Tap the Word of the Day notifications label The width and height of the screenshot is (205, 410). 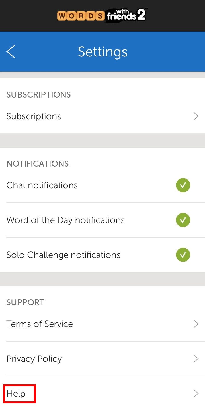65,220
